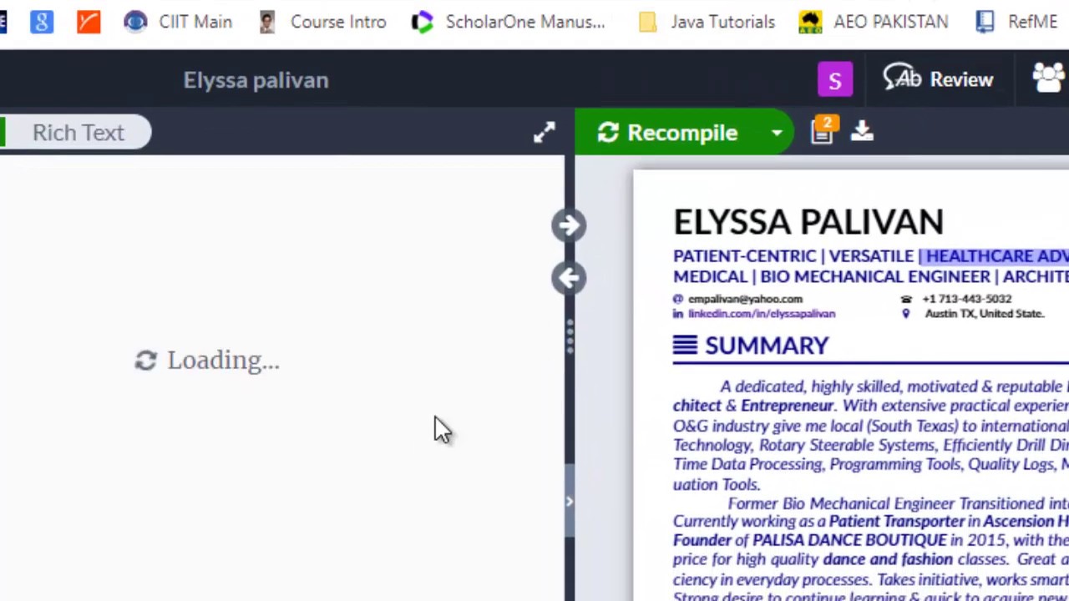
Task: Open the Recompile options dropdown arrow
Action: 777,133
